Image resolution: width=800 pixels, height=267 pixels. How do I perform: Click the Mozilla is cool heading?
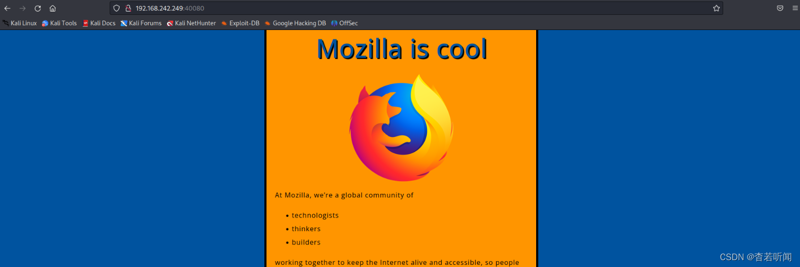(402, 48)
